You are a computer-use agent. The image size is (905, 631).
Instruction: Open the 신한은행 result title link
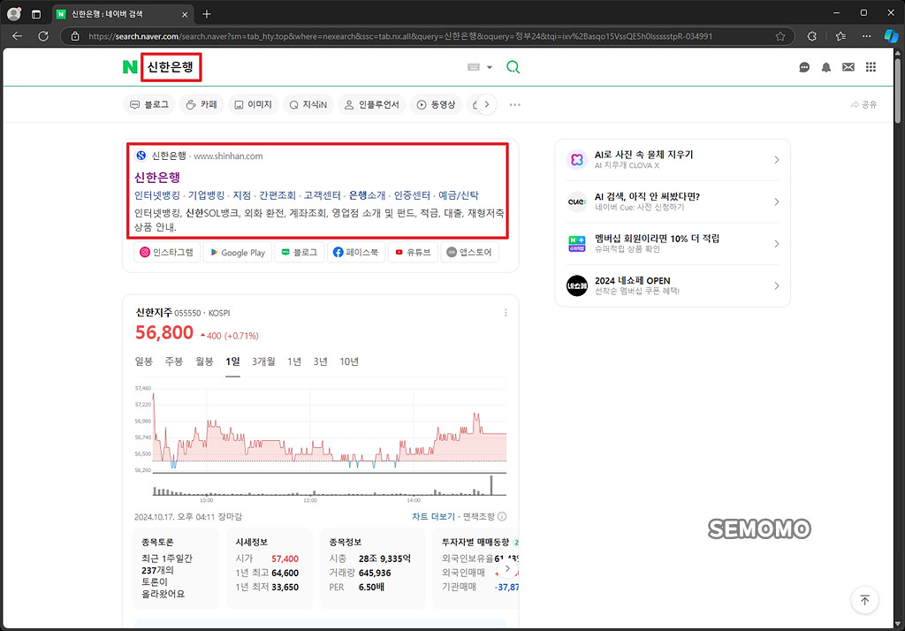coord(157,178)
